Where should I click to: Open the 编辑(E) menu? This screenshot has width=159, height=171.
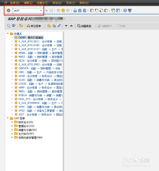point(28,3)
